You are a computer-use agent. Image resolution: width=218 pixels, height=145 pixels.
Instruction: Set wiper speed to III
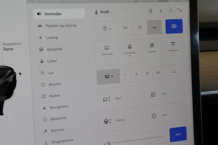[147, 73]
